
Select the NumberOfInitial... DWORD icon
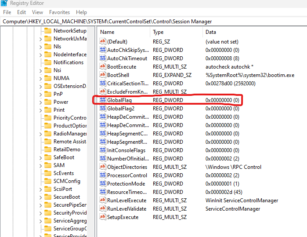tap(103, 158)
